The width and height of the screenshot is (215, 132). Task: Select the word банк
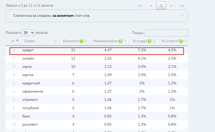tap(26, 116)
